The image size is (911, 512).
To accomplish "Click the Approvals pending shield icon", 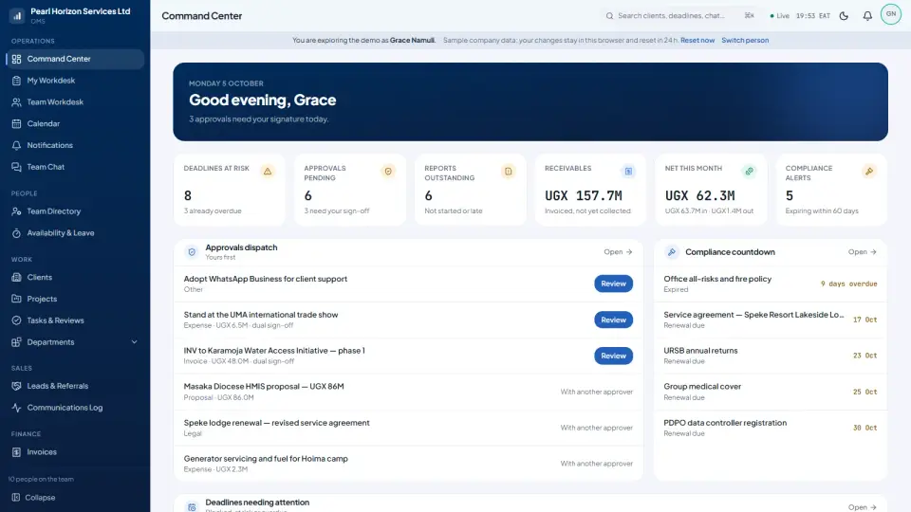I will [388, 172].
